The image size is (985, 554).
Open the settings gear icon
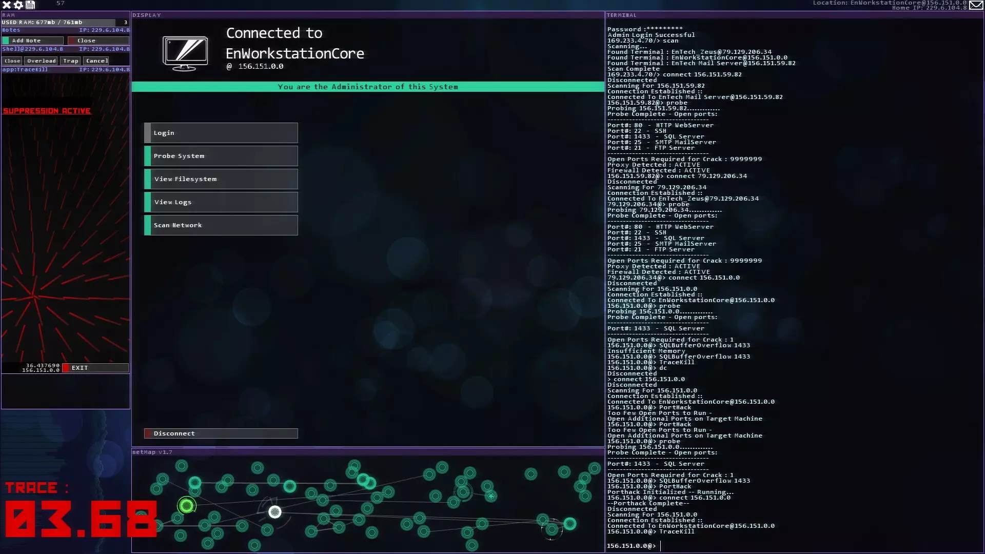(x=18, y=5)
